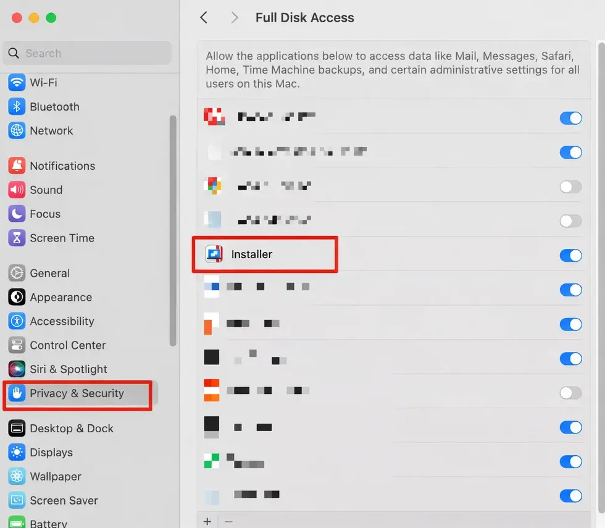Remove an app using the minus button
Viewport: 605px width, 528px height.
coord(229,521)
